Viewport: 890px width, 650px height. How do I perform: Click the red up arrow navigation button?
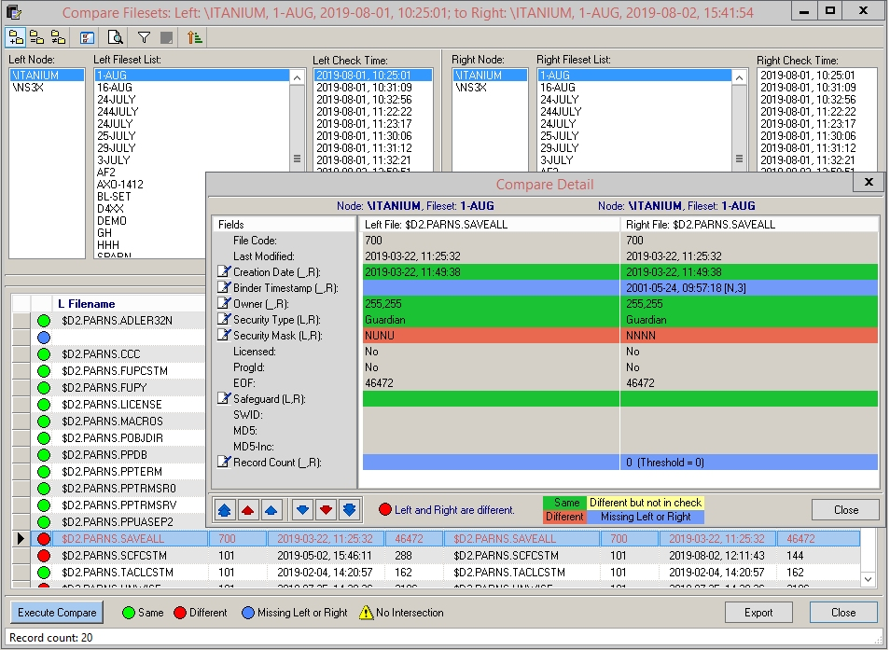pos(247,510)
